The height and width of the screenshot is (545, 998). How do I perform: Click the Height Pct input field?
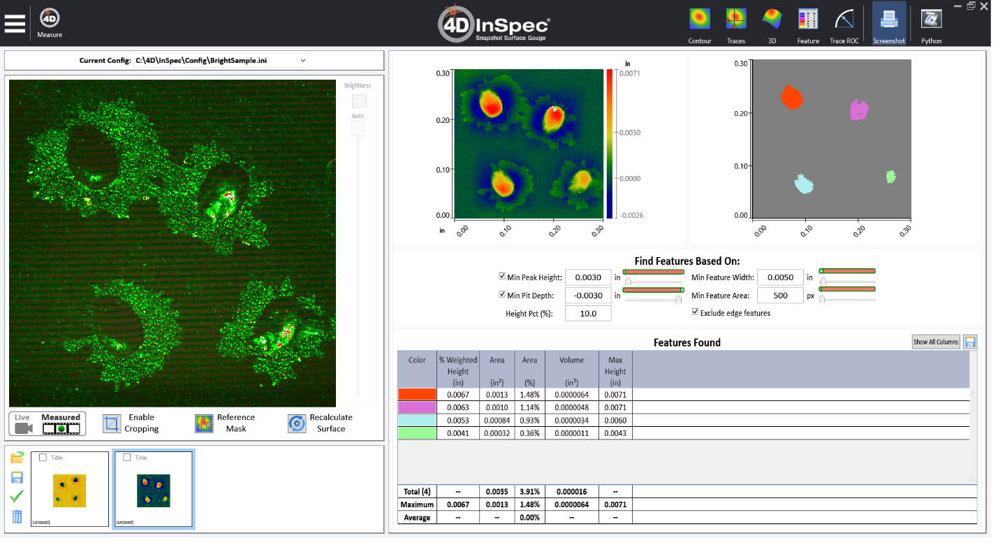coord(587,314)
